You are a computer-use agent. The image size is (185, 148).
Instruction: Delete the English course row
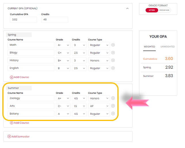[113, 68]
